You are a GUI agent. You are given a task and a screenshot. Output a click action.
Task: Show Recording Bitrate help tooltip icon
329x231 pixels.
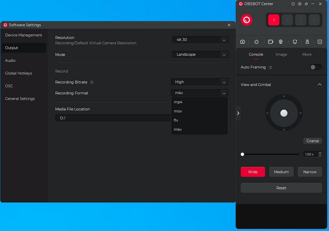click(x=92, y=83)
